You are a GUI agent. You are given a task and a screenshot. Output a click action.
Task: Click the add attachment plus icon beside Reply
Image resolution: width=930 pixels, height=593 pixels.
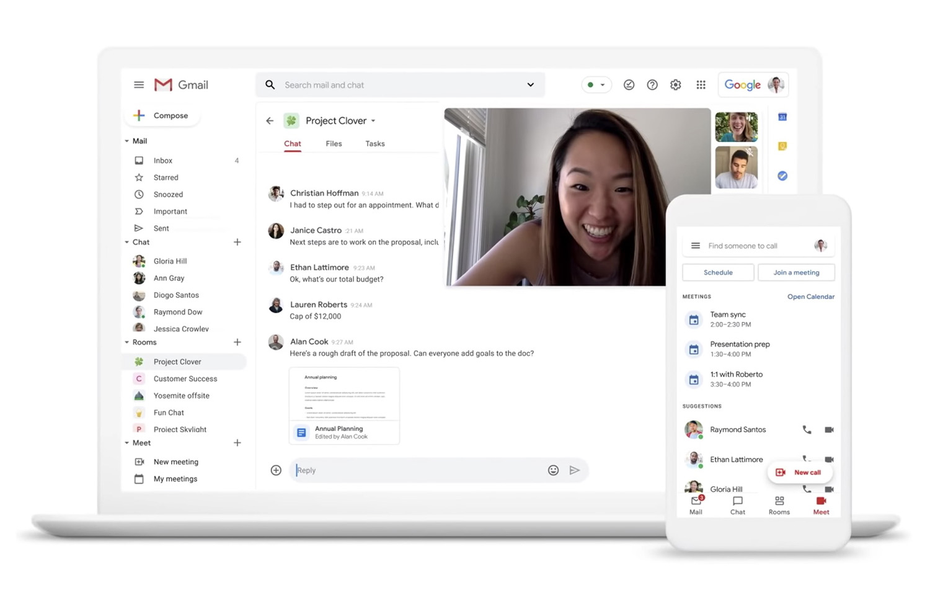click(x=276, y=470)
